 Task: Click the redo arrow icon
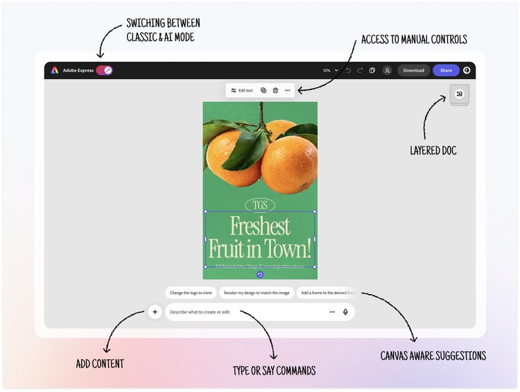pyautogui.click(x=360, y=70)
